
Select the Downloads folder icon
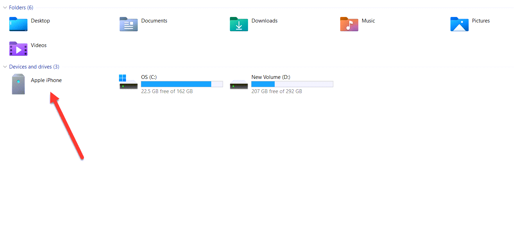(x=239, y=24)
